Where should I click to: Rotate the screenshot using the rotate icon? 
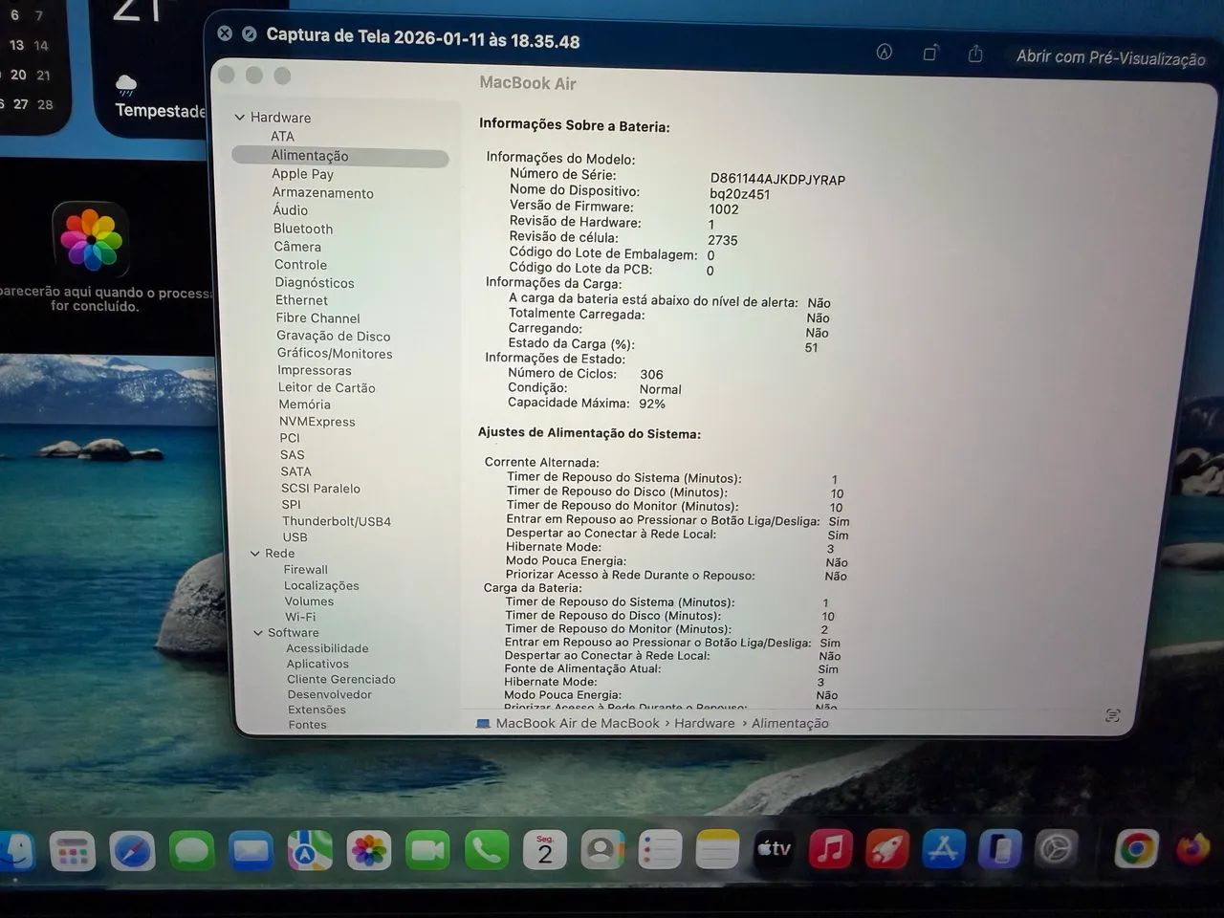click(930, 54)
